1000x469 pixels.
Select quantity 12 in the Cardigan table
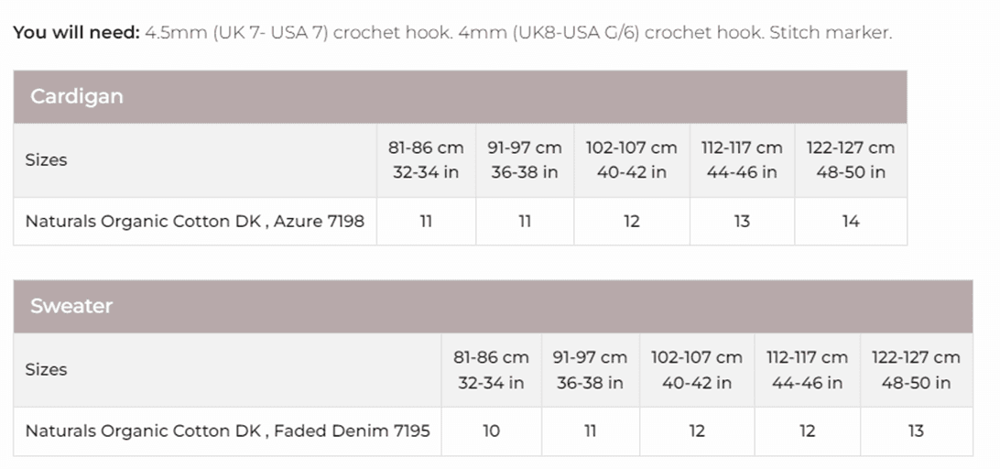[x=632, y=221]
